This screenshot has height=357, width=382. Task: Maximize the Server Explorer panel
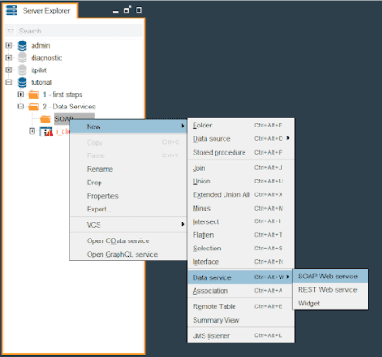coord(138,10)
